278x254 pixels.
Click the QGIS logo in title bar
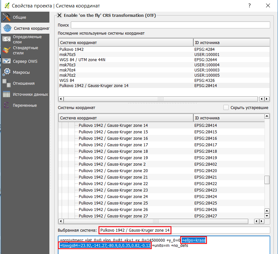(7, 6)
